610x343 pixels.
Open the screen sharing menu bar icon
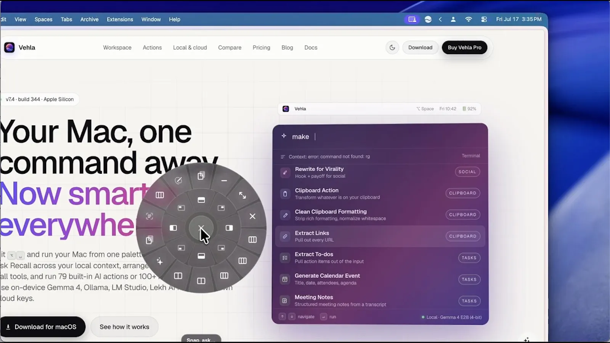[x=412, y=19]
